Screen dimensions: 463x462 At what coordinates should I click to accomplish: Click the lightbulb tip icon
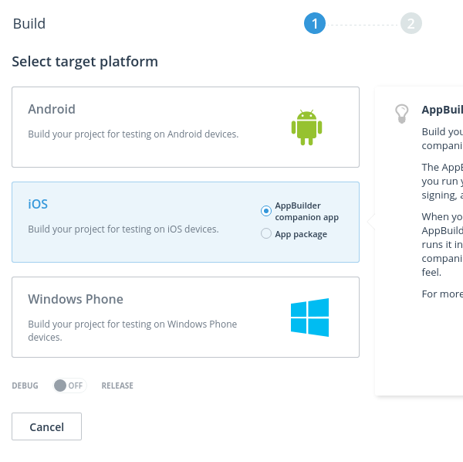point(401,114)
